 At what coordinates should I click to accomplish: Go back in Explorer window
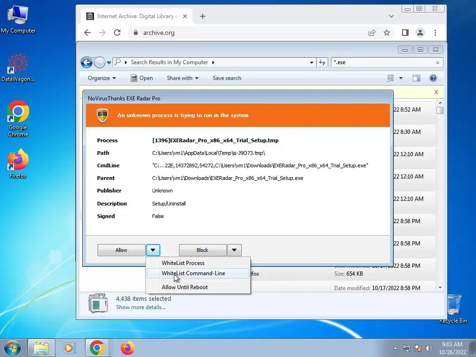pos(86,63)
